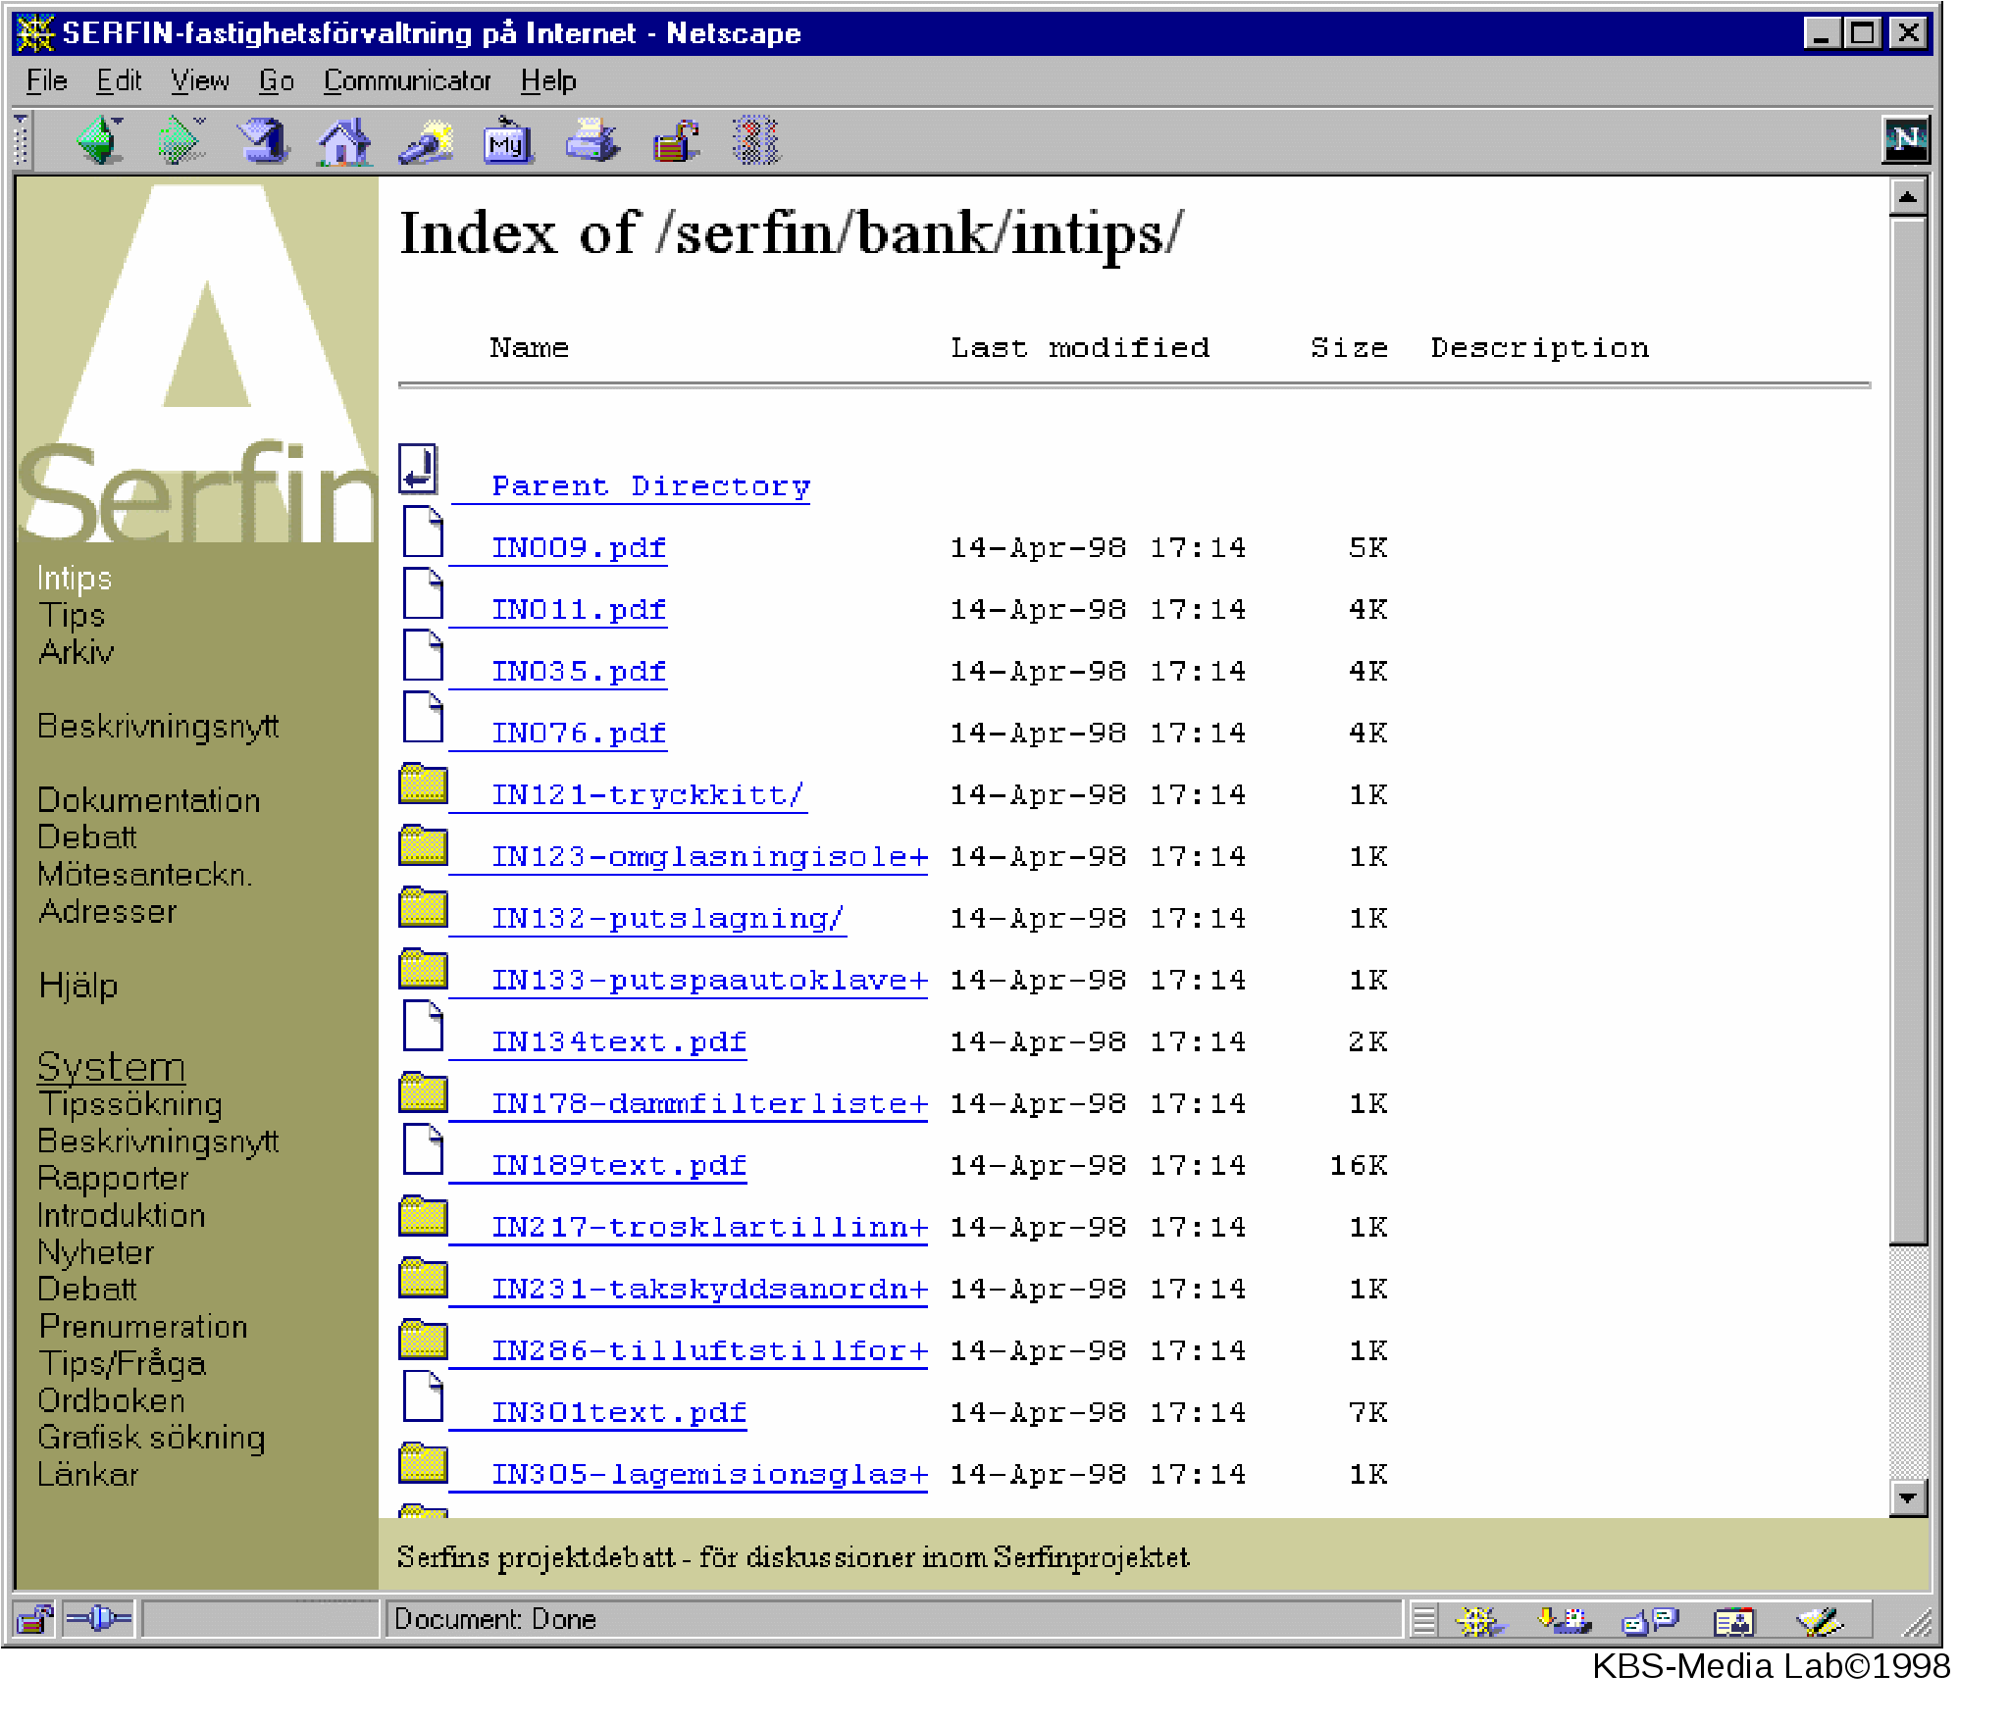Click the System link in sidebar
Screen dimensions: 2009x1724
click(x=111, y=1066)
